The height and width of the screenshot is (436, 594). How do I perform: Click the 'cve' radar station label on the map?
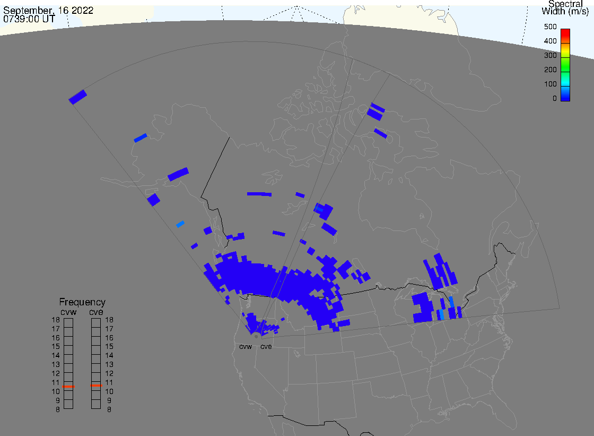266,347
